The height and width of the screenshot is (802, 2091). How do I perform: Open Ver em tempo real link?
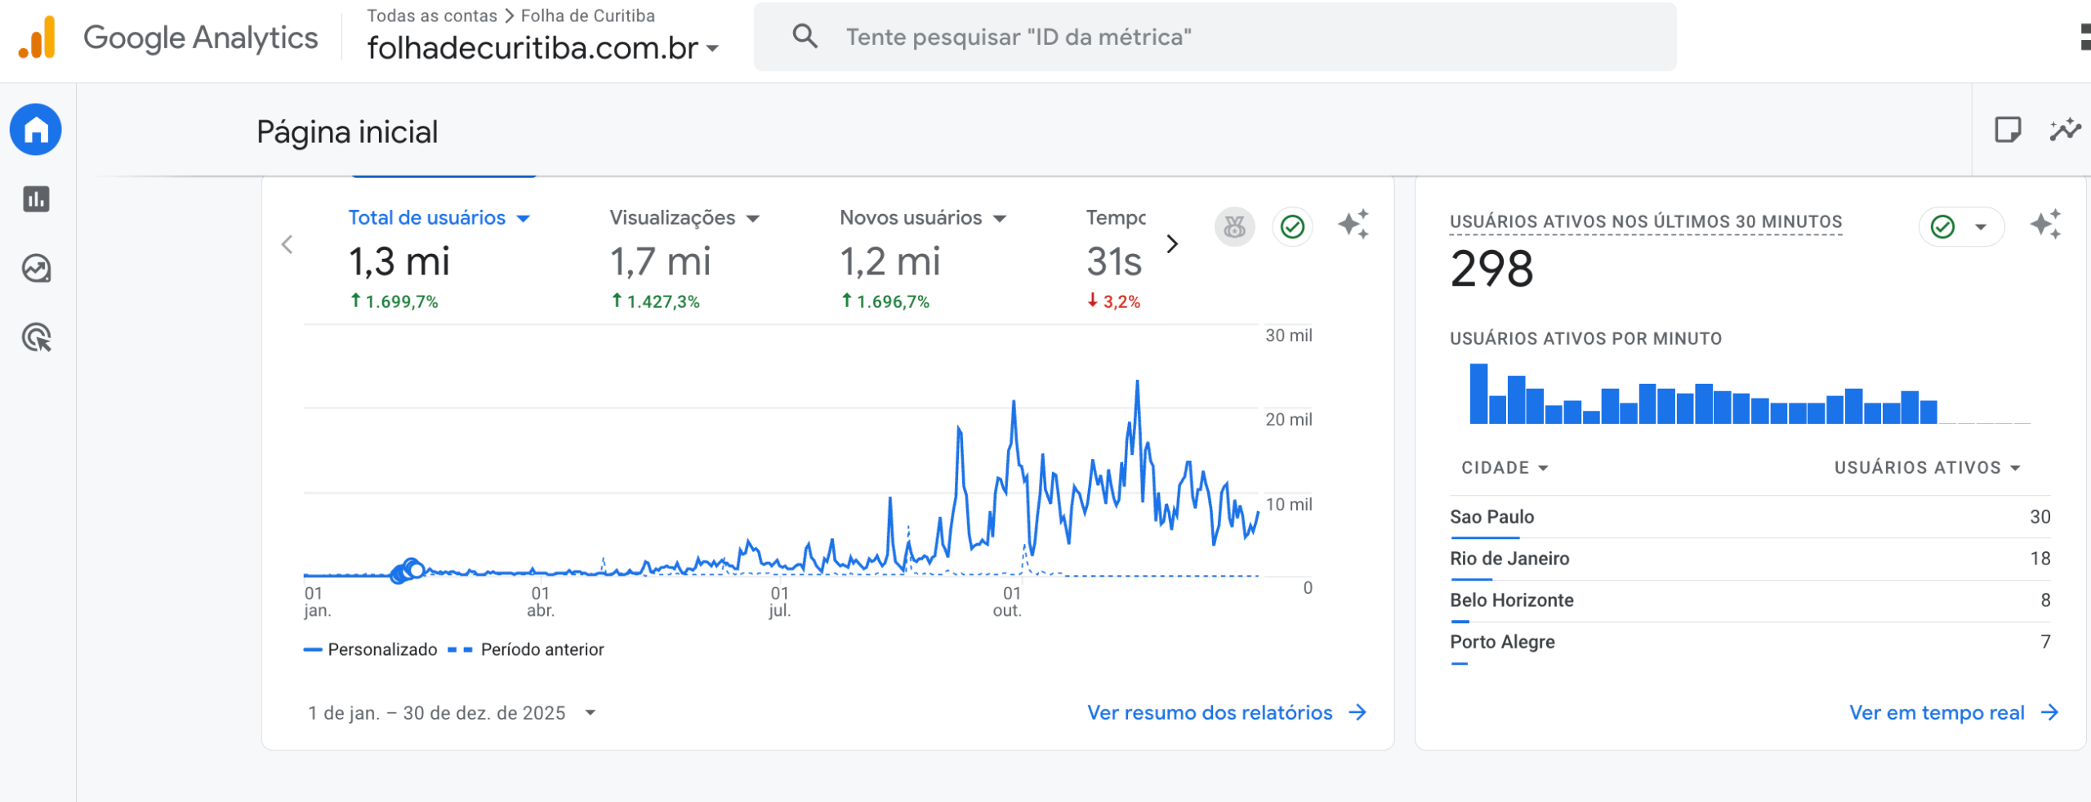(x=1952, y=713)
